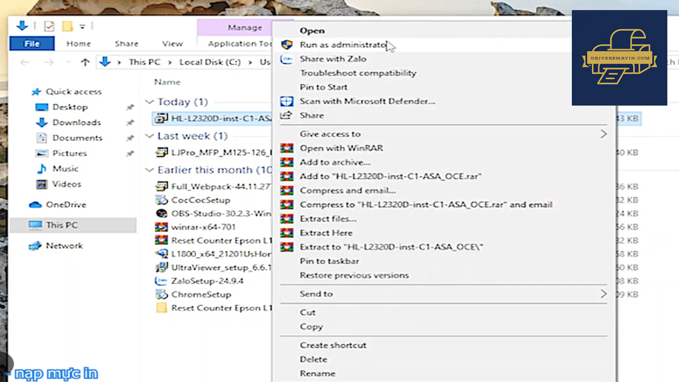The image size is (679, 382).
Task: Click the Quick access star icon
Action: 36,92
